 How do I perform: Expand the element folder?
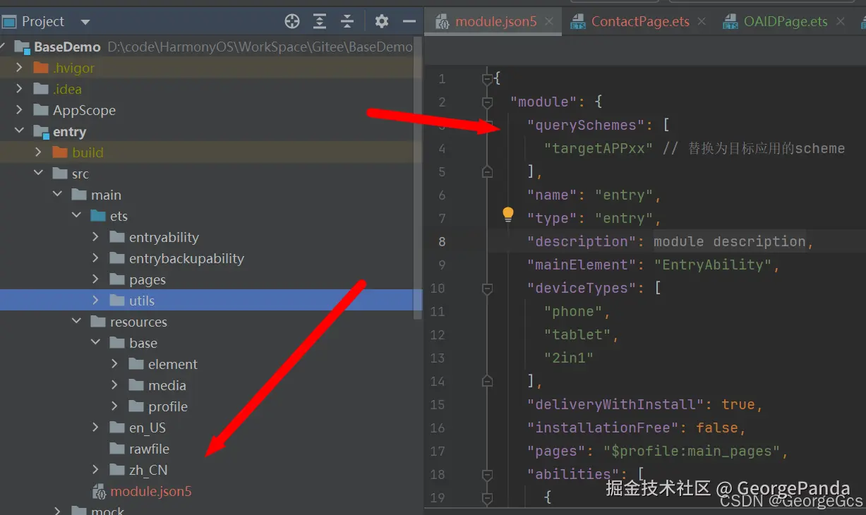[x=115, y=364]
